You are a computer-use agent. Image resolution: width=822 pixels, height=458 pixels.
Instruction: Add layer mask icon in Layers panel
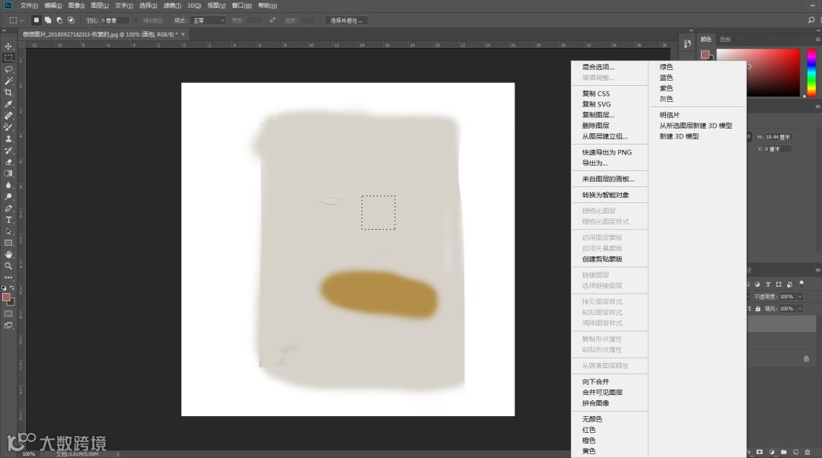760,452
